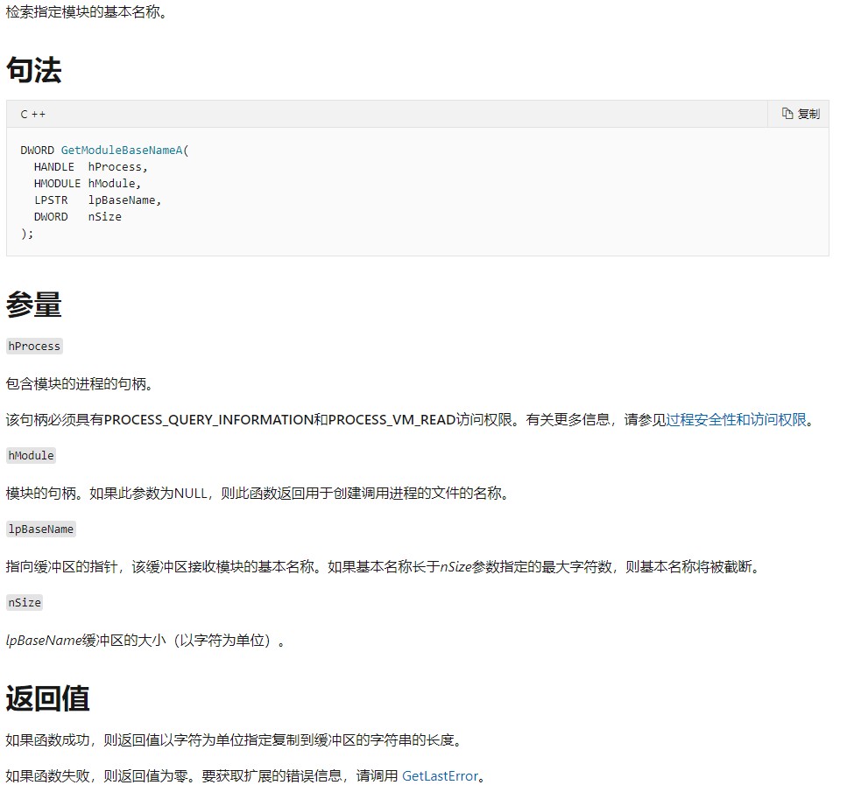Click the C++ language label
This screenshot has height=792, width=854.
pos(32,115)
